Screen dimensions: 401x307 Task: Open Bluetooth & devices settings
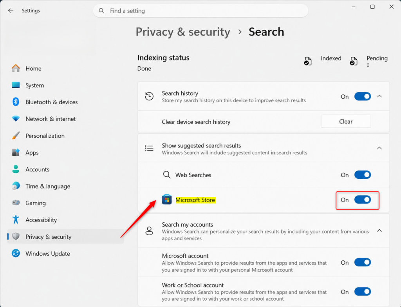pos(65,102)
